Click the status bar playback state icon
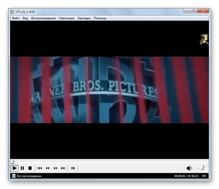 [x=14, y=176]
